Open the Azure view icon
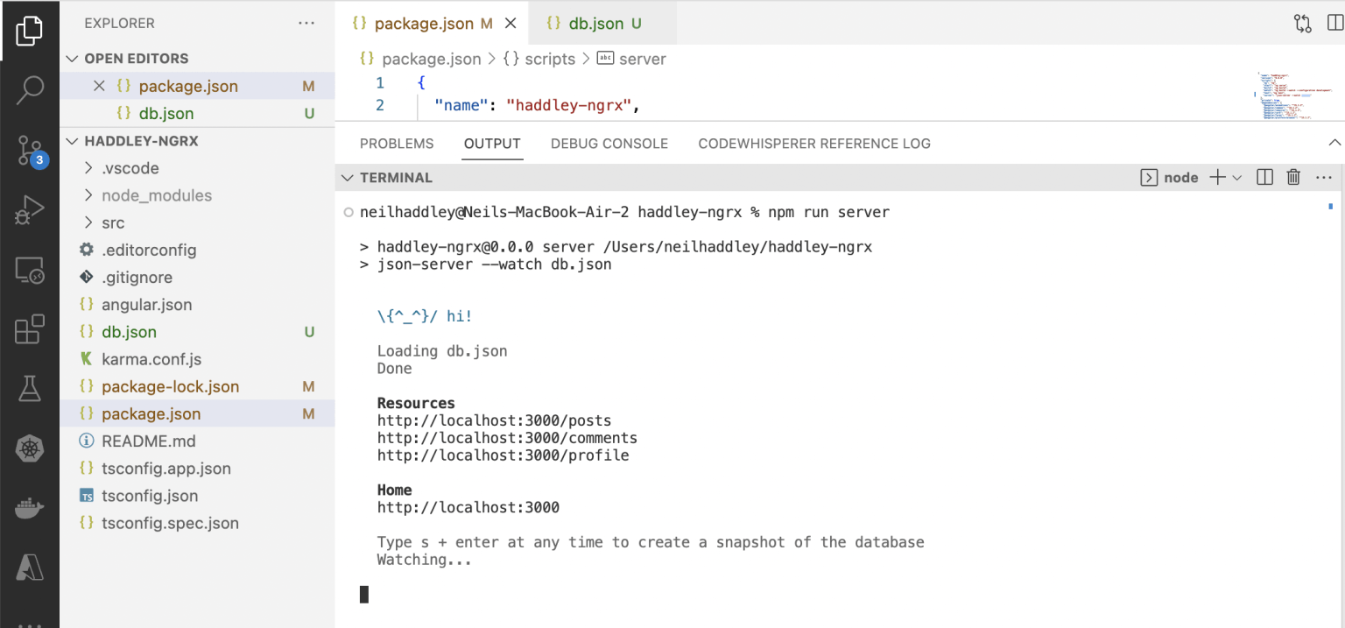This screenshot has height=628, width=1345. click(x=30, y=568)
